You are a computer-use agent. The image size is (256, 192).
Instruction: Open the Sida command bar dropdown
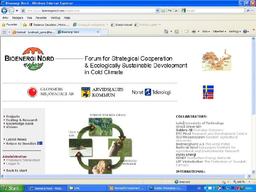click(206, 32)
